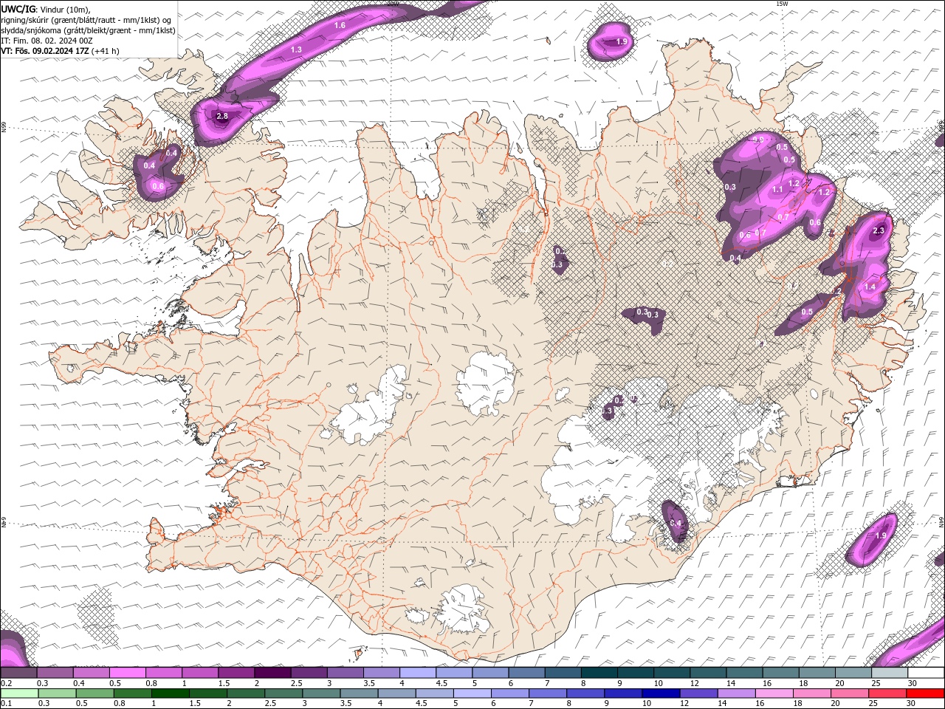Click the '1.6' snowfall value on the map
The height and width of the screenshot is (709, 945).
[340, 26]
